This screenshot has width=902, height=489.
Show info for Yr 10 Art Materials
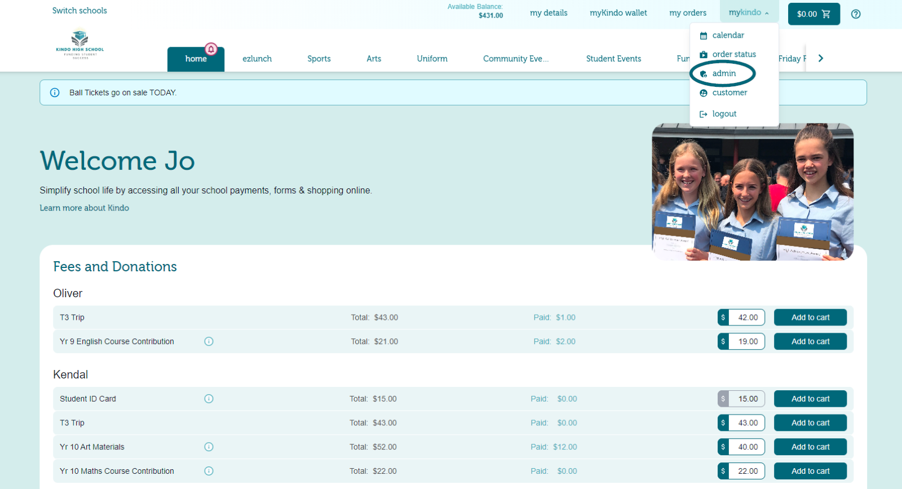click(x=209, y=447)
